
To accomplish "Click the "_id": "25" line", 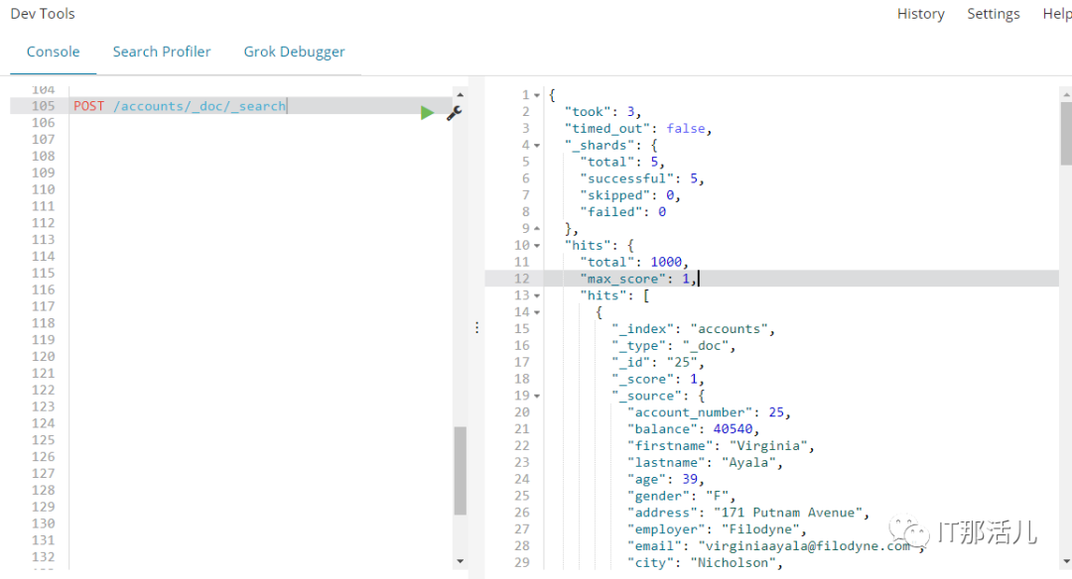I will pyautogui.click(x=658, y=362).
